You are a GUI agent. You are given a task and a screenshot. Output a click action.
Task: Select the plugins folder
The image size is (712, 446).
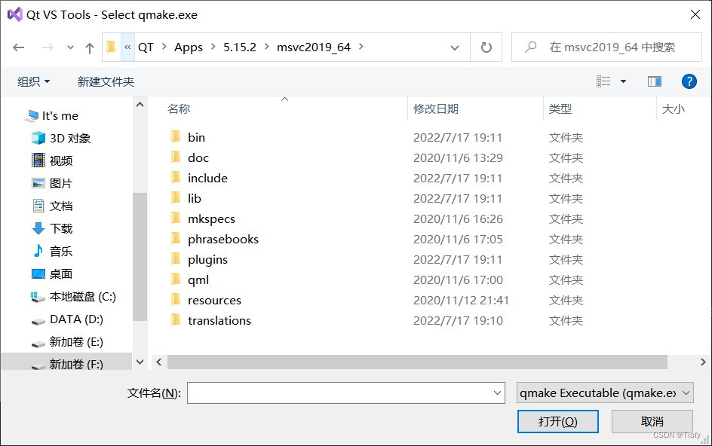coord(207,260)
